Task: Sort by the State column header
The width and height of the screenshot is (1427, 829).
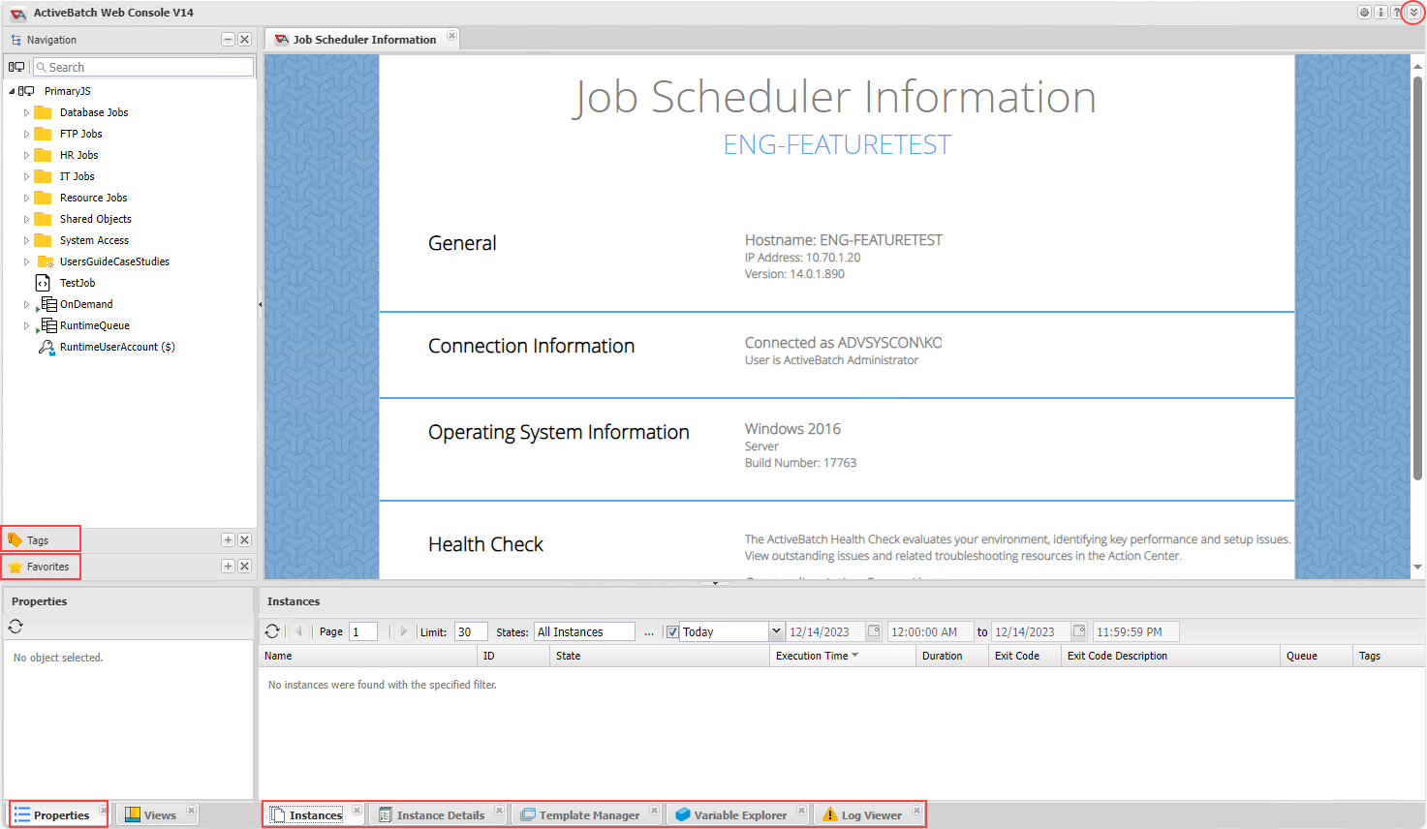Action: (660, 656)
